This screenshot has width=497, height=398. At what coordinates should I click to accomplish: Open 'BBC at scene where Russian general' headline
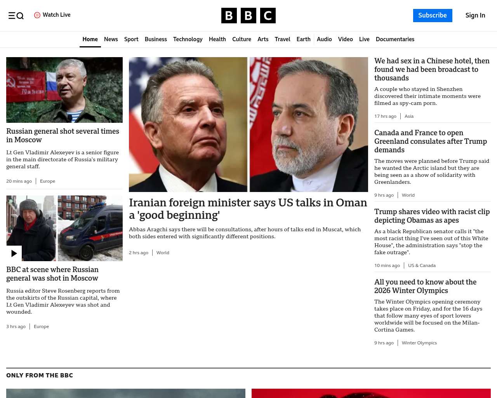click(52, 274)
